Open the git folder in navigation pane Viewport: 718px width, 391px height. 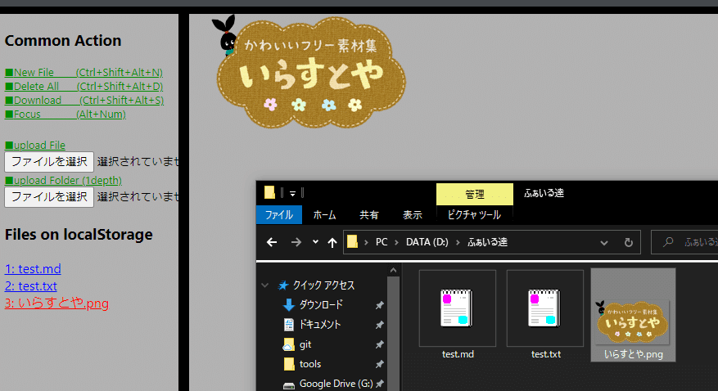click(x=305, y=344)
